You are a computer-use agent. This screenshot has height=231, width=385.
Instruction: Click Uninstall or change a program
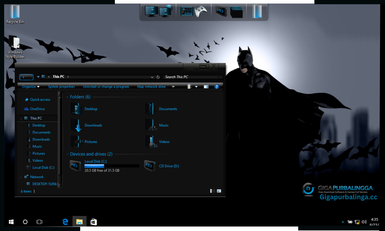click(x=106, y=87)
